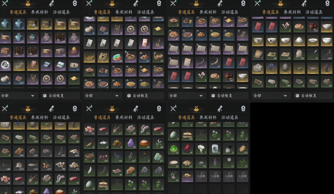Click 自动恢复 button below the treasure chest grid
The image size is (334, 194).
point(56,96)
